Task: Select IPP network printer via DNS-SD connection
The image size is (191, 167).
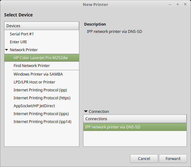Action: coord(112,127)
